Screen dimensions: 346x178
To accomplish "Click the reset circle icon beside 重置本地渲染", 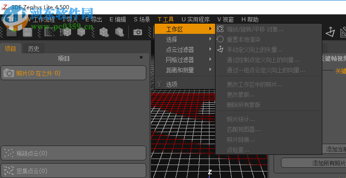I will tap(220, 39).
